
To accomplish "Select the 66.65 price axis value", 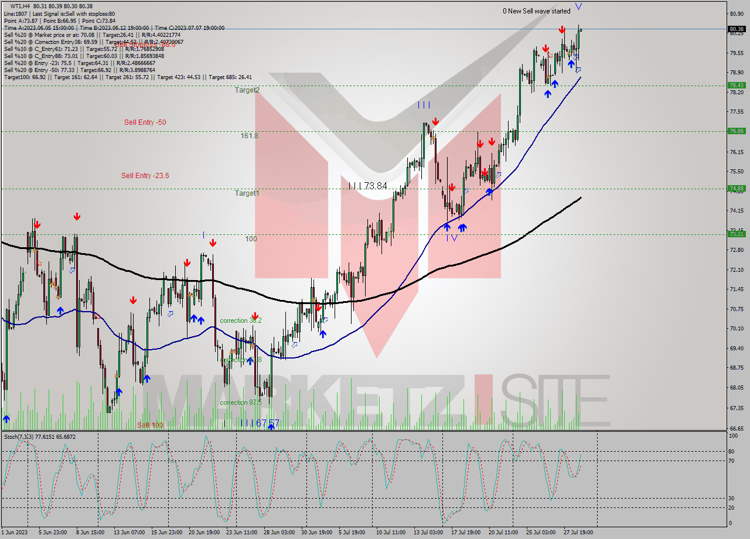I will coord(737,428).
